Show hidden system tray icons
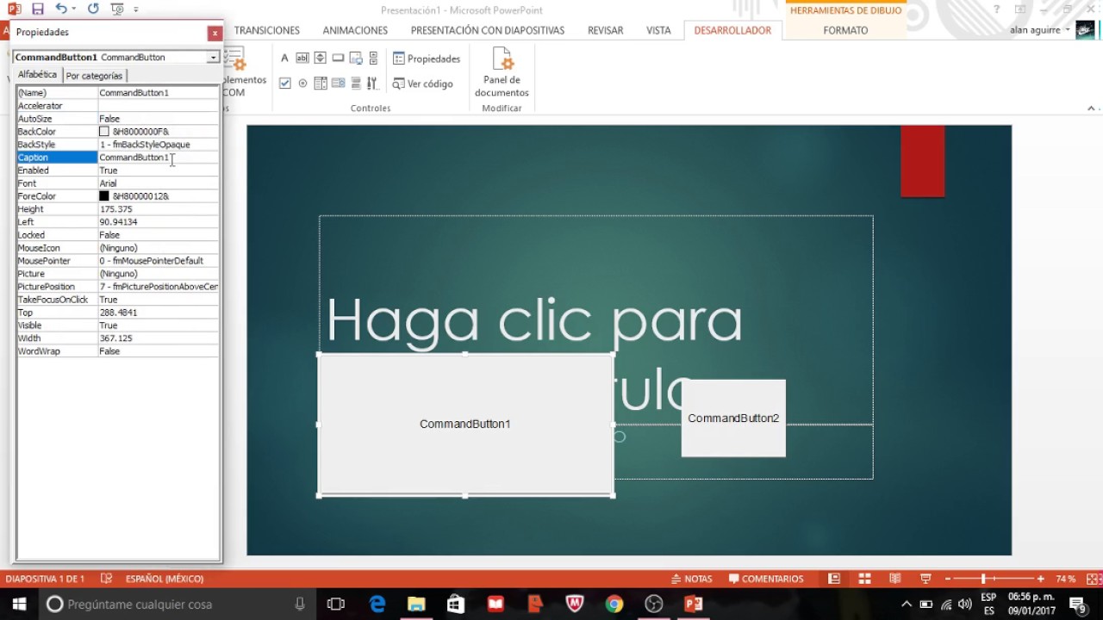Viewport: 1103px width, 620px height. [907, 604]
